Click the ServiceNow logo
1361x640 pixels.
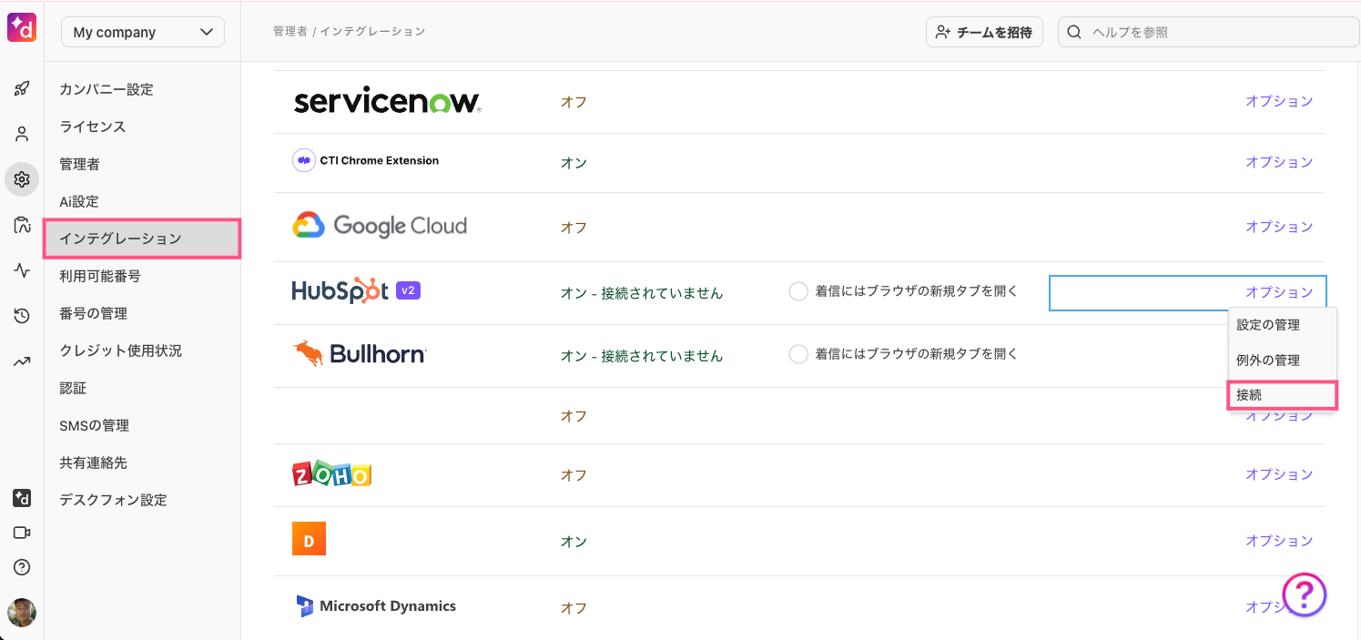pyautogui.click(x=388, y=102)
